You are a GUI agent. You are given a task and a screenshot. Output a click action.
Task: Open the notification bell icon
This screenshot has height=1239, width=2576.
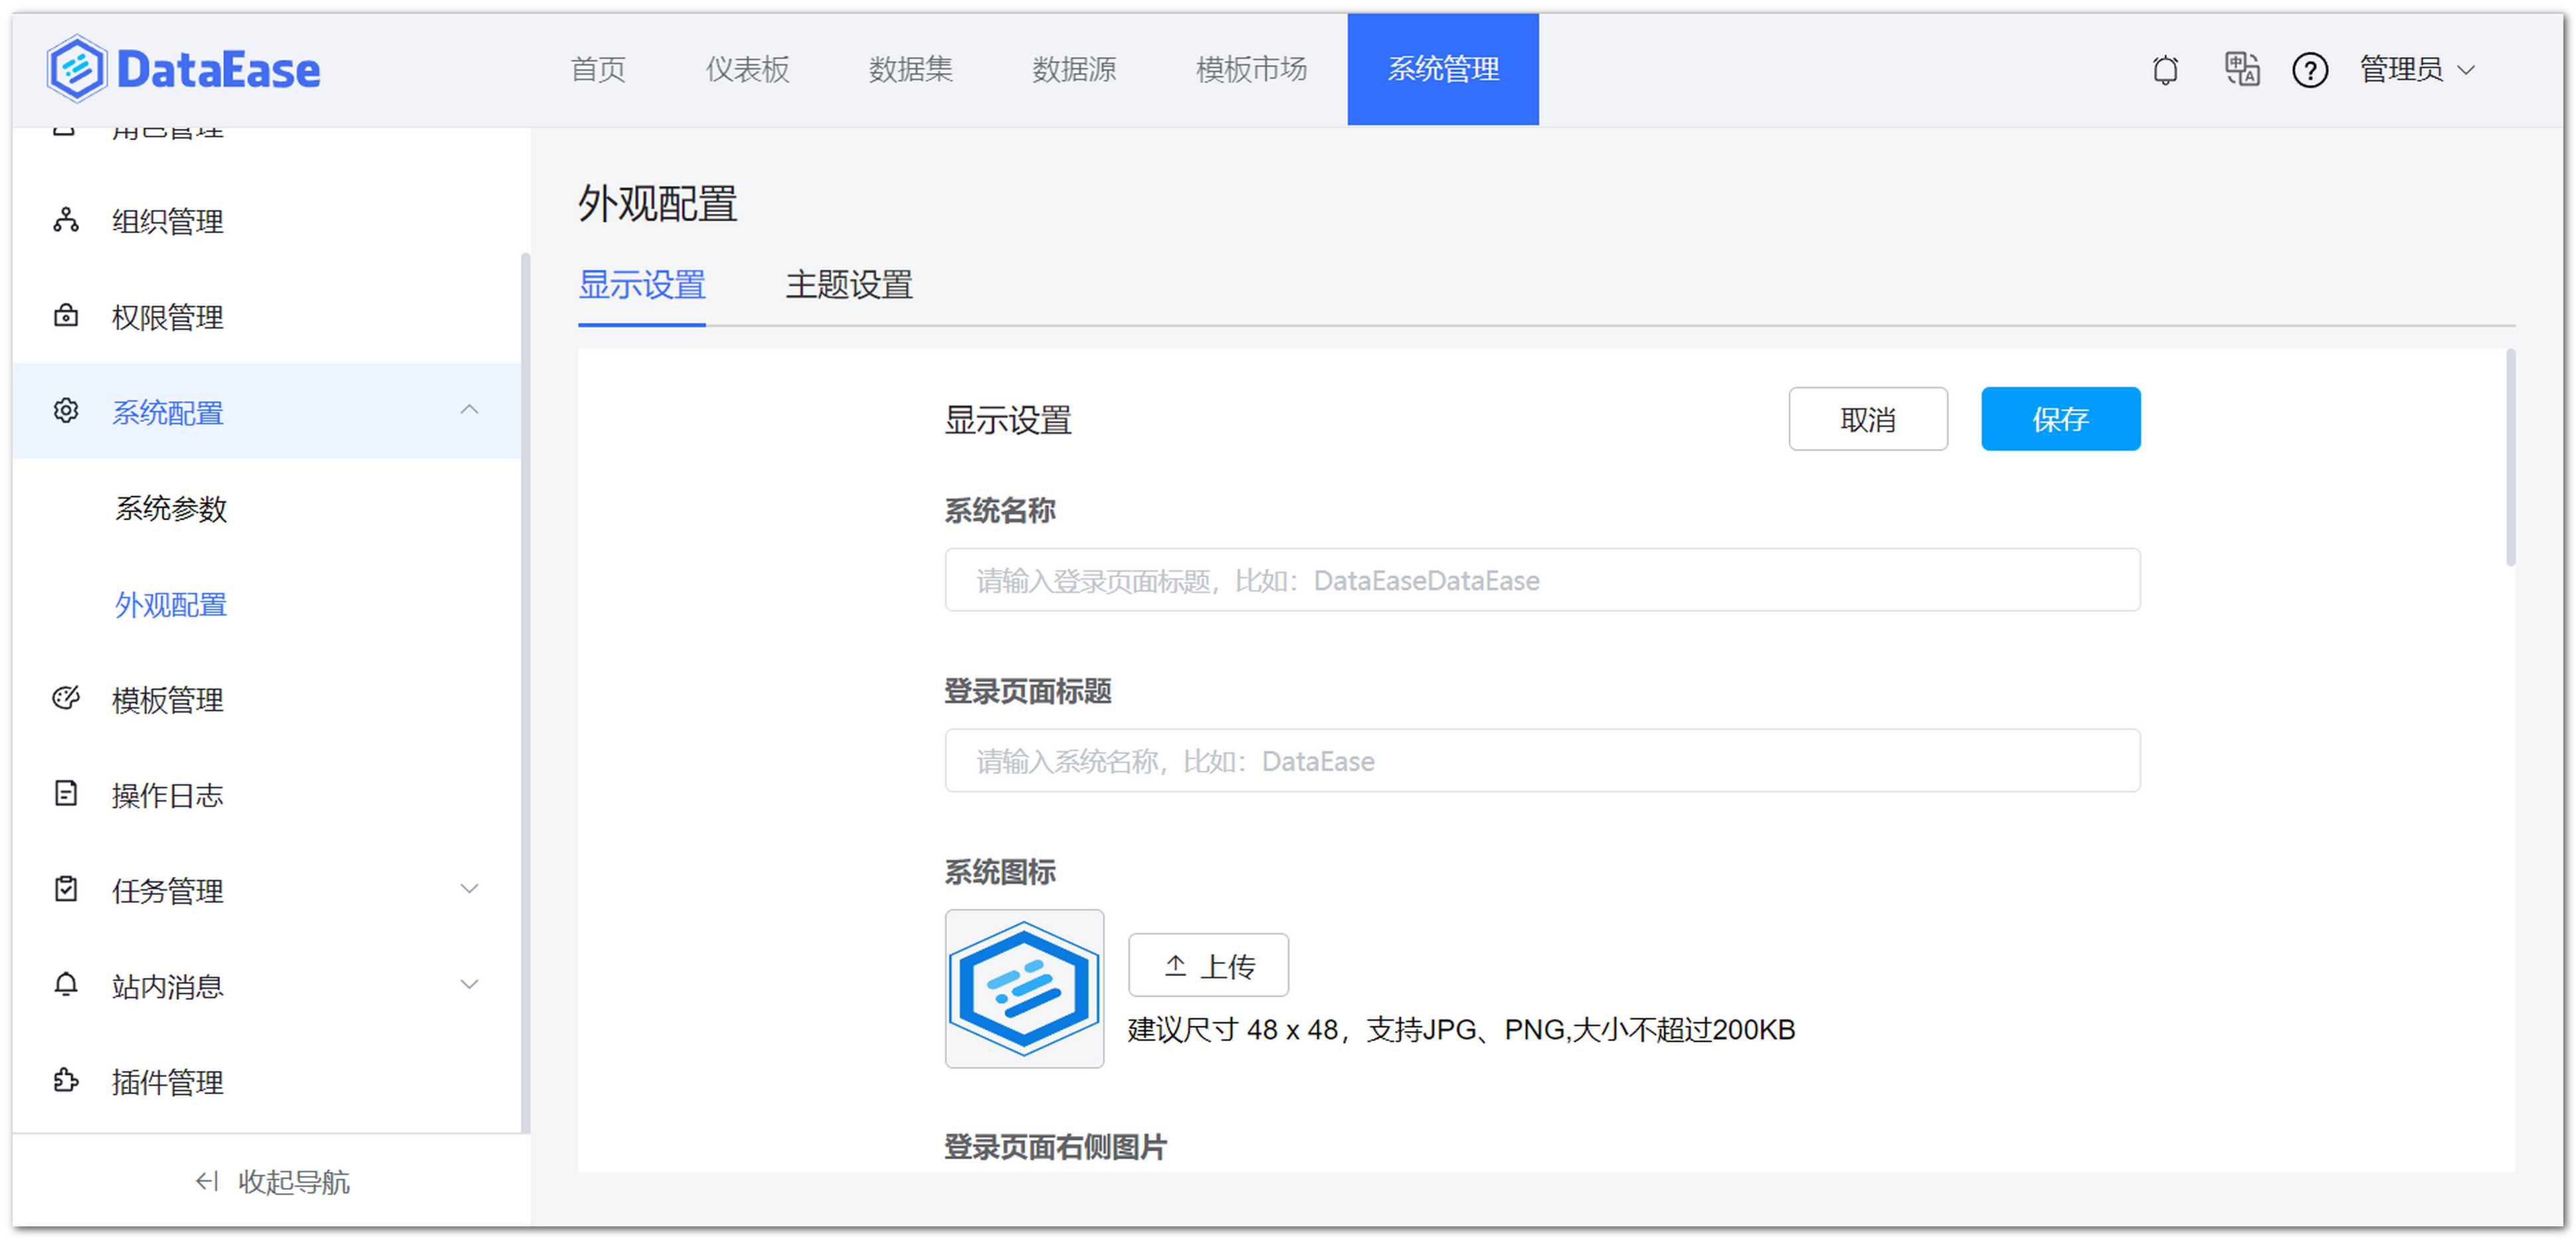click(x=2165, y=70)
